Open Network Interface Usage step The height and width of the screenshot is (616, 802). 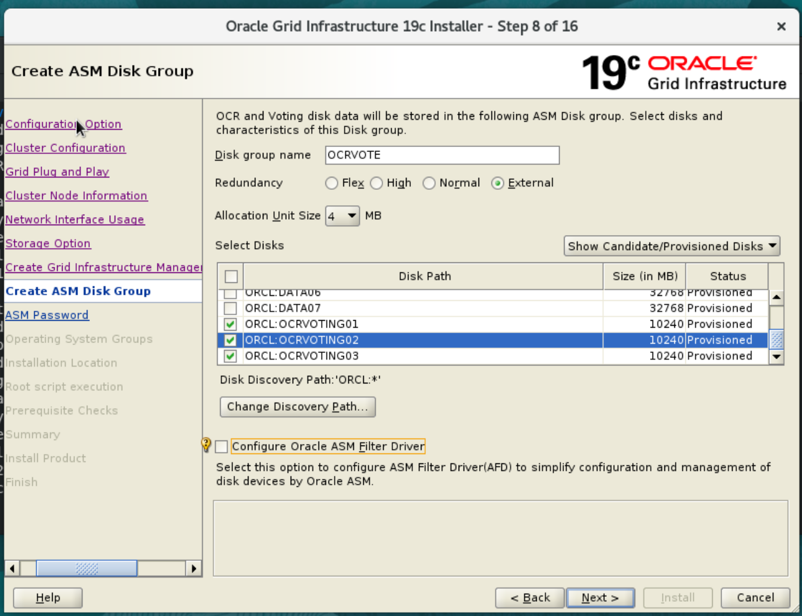tap(75, 220)
